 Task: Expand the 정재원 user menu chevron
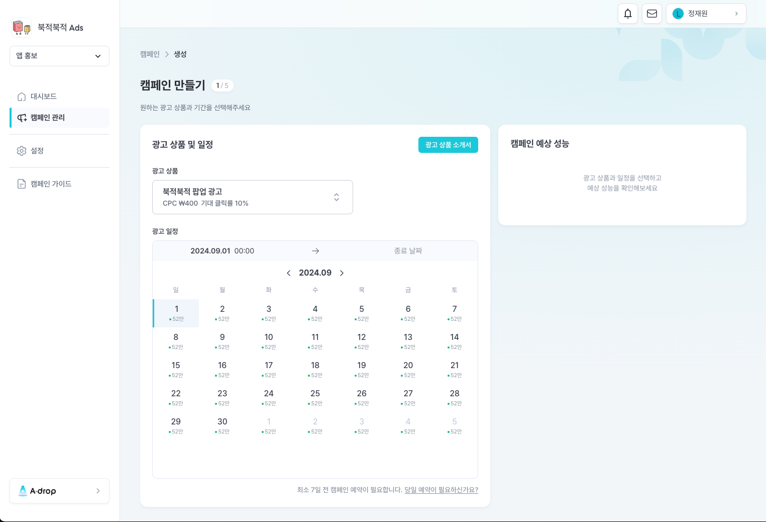coord(736,14)
